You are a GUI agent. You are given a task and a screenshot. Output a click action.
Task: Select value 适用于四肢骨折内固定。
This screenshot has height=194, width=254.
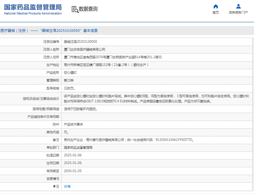point(80,109)
